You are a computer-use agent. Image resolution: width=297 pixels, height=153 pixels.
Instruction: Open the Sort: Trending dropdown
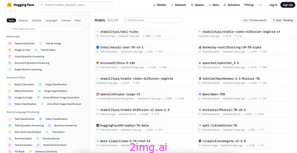click(283, 20)
